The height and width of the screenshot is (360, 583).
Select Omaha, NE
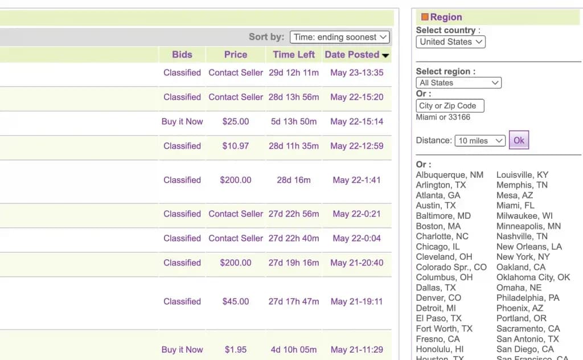pyautogui.click(x=519, y=288)
